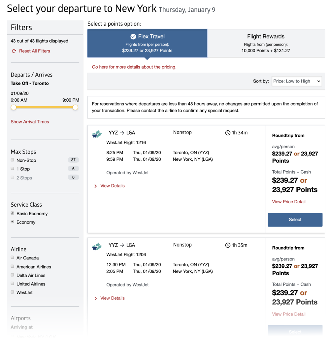Click chevron icon for Flight 1216 View Details
Screen dimensions: 330x338
(96, 186)
